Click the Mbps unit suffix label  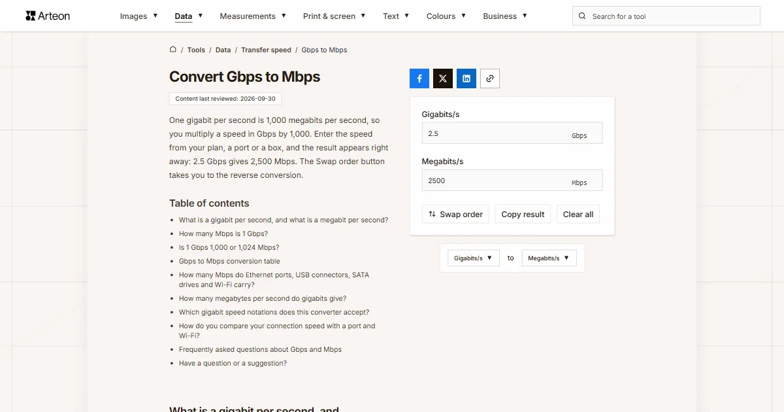click(x=579, y=183)
